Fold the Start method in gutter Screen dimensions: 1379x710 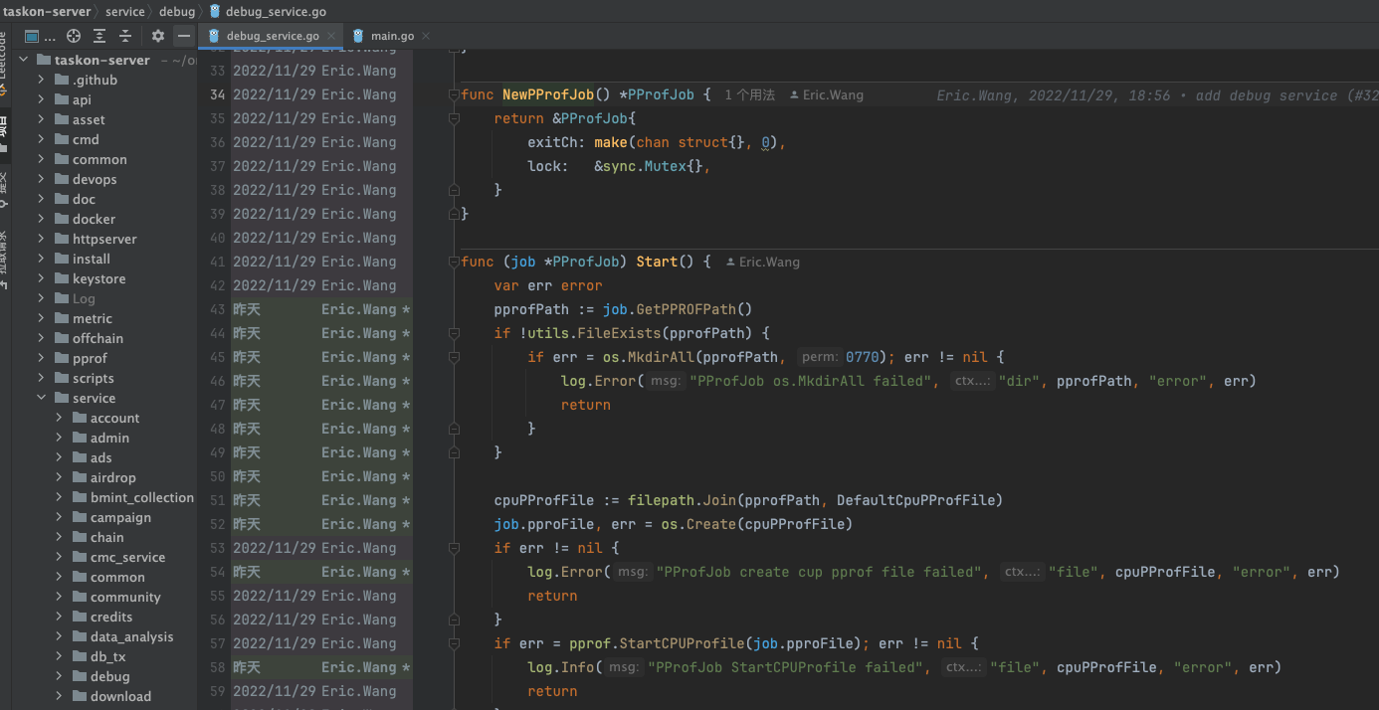pyautogui.click(x=454, y=262)
